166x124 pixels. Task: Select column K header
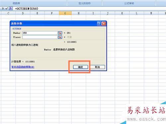tap(122, 13)
